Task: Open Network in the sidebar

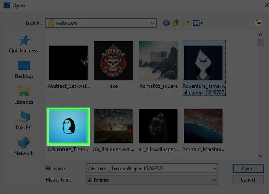Action: pos(24,146)
